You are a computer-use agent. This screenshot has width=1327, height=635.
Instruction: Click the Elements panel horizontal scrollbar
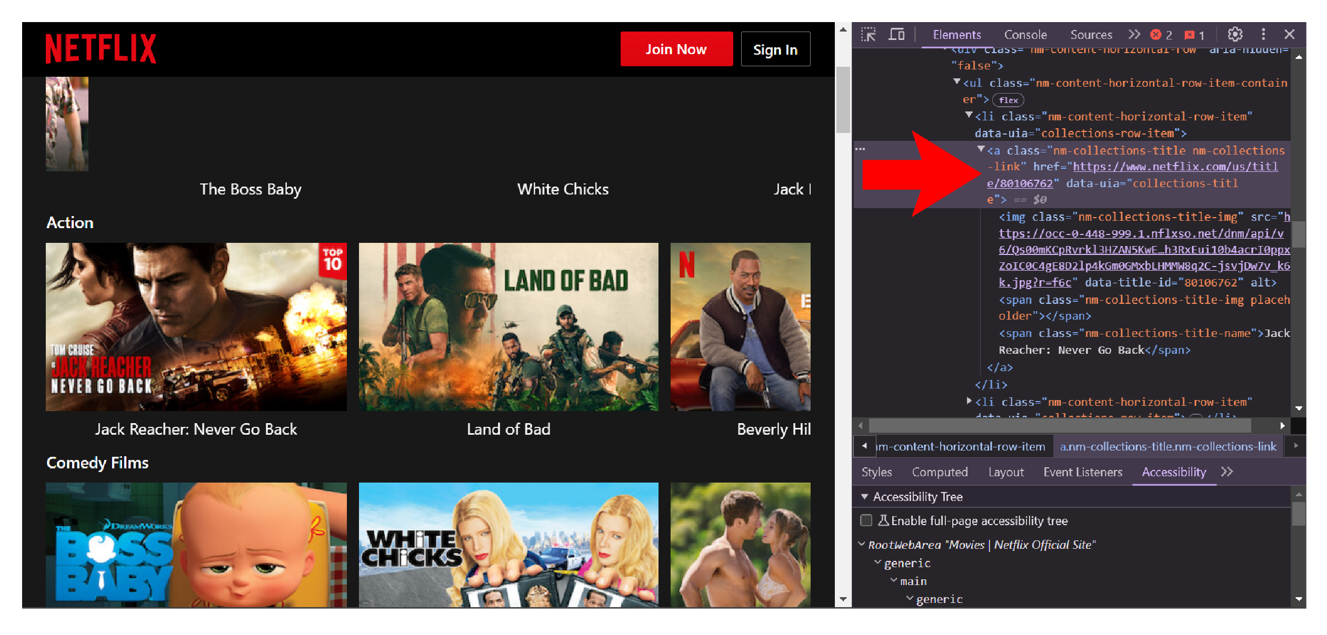click(1060, 425)
